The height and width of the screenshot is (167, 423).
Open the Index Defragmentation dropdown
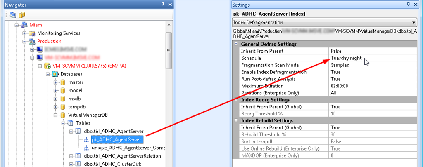coord(413,22)
